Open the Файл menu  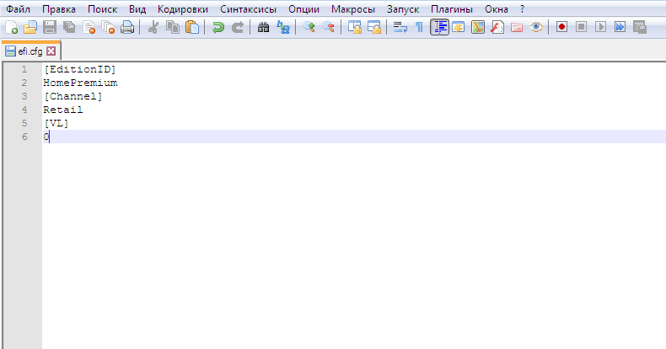pos(19,9)
